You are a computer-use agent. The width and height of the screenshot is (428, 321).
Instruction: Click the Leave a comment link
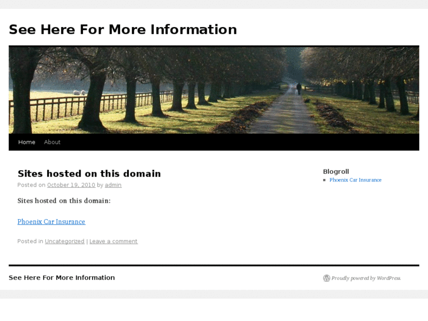(x=114, y=241)
